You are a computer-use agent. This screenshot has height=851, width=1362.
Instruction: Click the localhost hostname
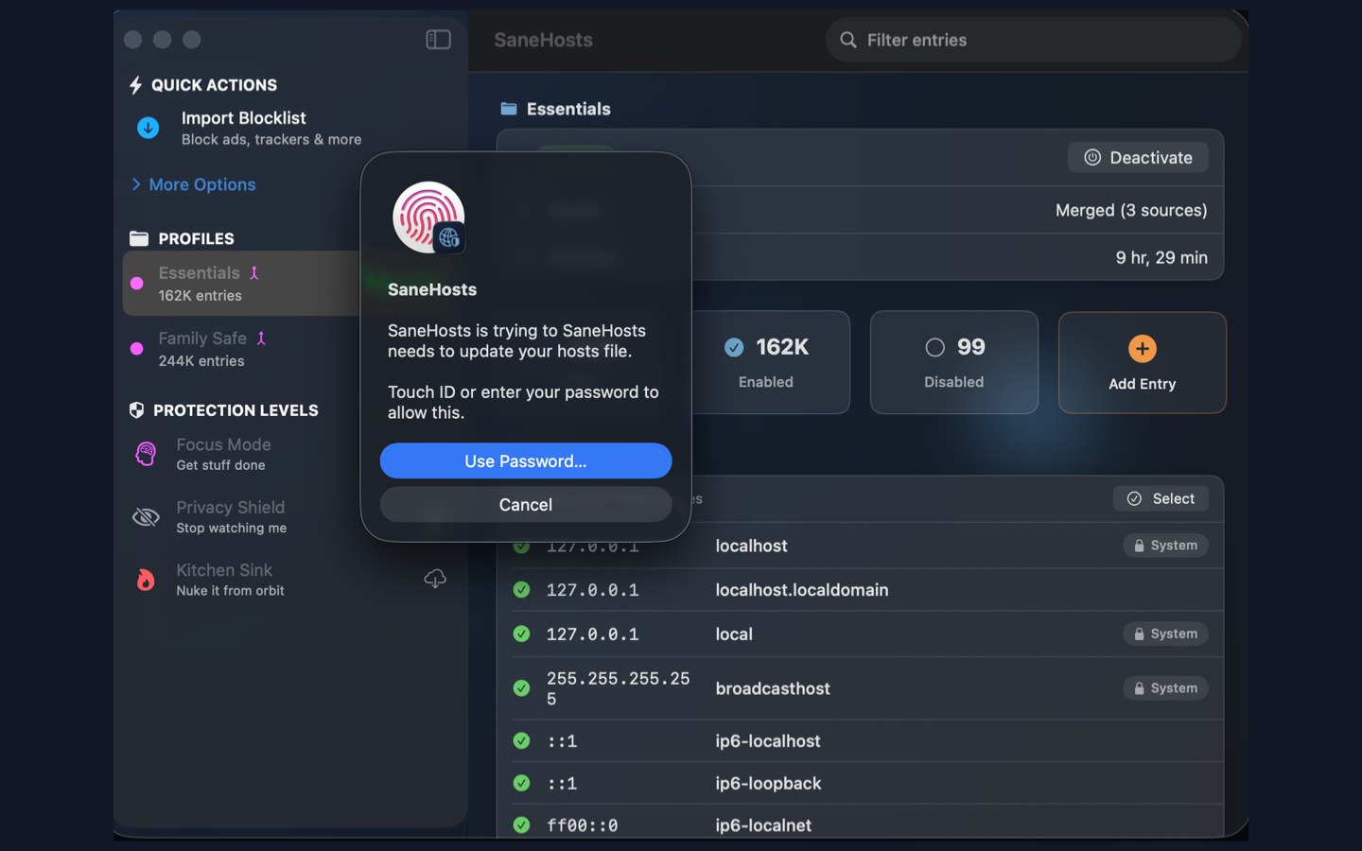coord(751,546)
